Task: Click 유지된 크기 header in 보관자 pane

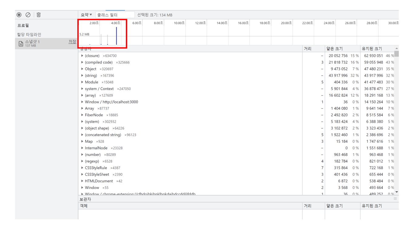Action: 379,206
